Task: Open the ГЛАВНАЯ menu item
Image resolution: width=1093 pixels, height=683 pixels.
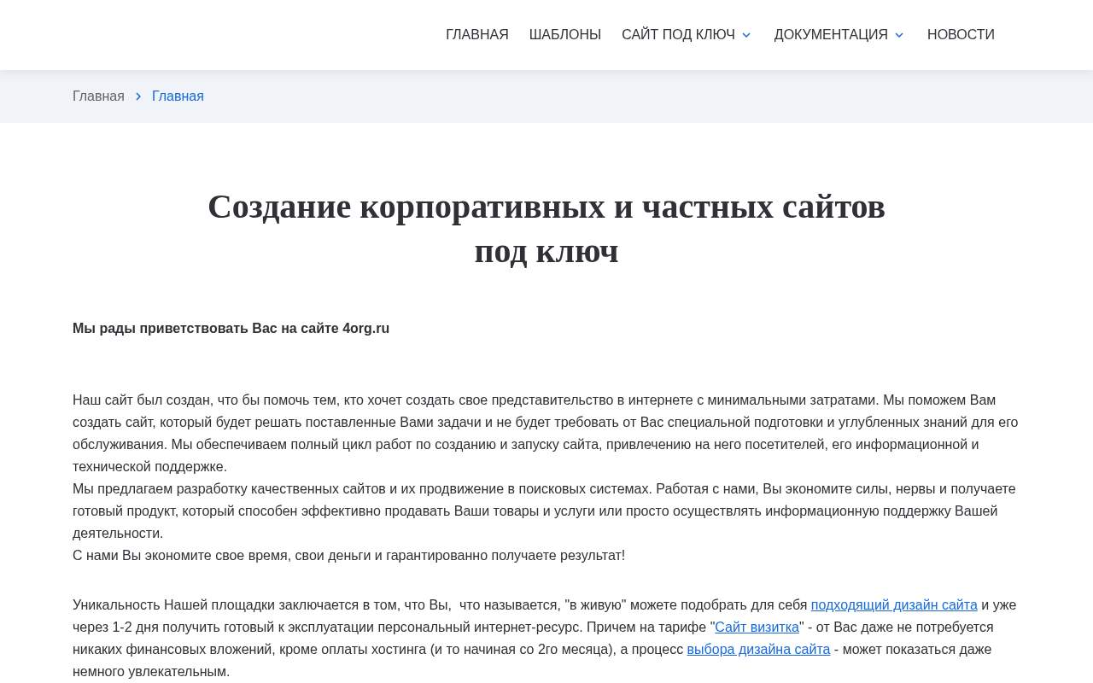Action: pos(476,35)
